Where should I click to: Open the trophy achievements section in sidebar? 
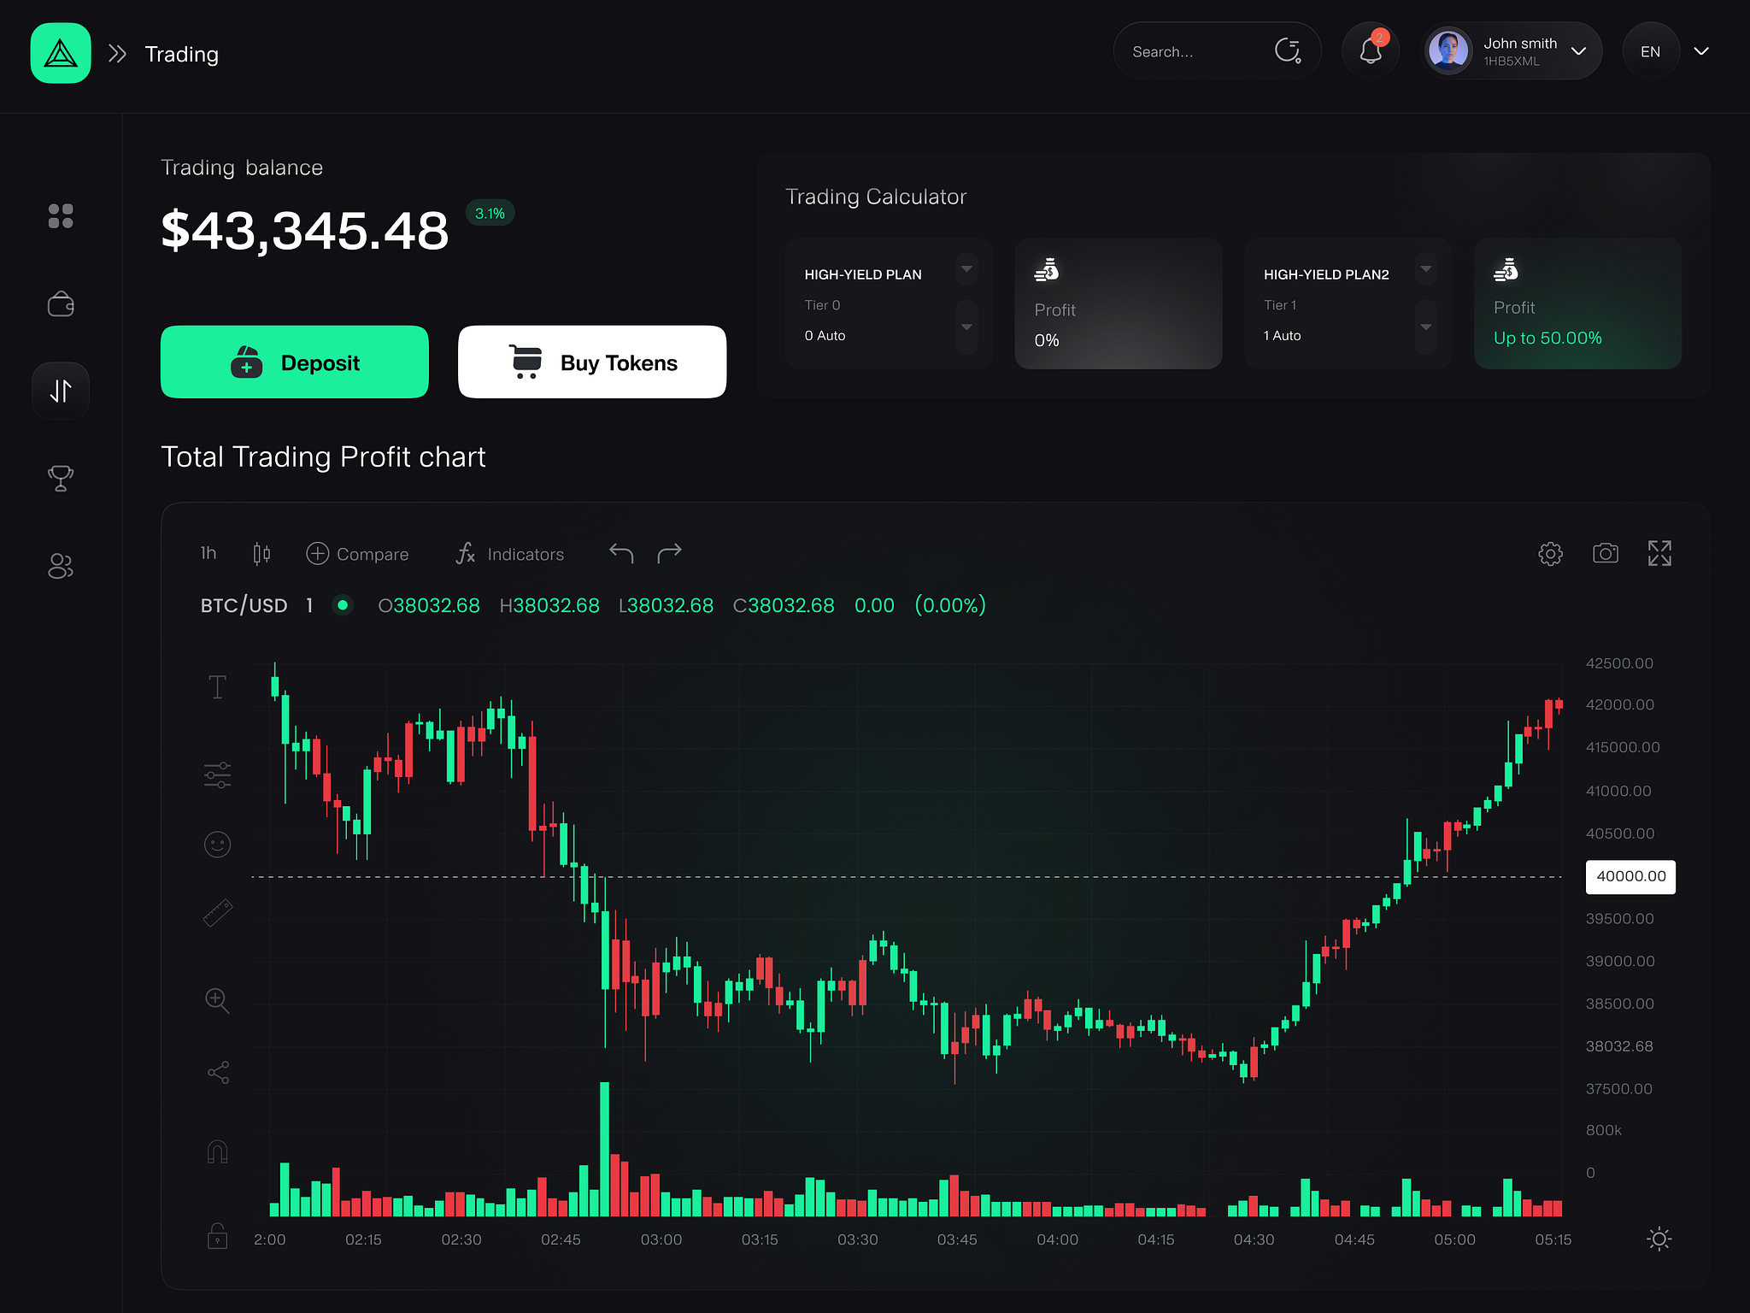pos(60,479)
